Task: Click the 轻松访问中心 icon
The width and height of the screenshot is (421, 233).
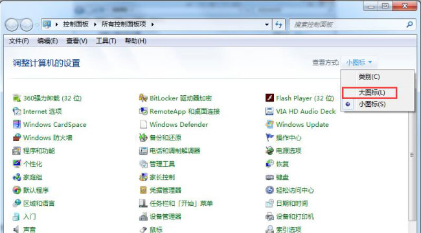Action: (269, 190)
